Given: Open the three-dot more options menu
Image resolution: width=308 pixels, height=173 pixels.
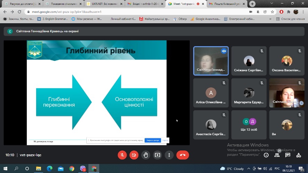Looking at the screenshot, I should pos(169,155).
